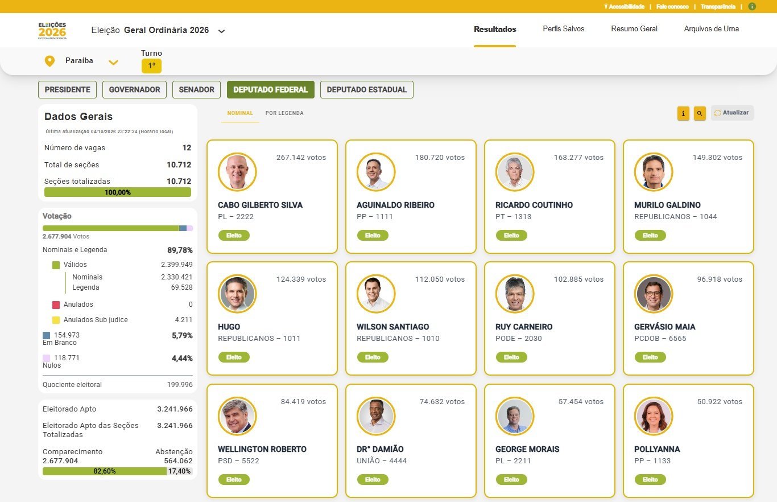Open Gervásio Maia's portrait
This screenshot has height=502, width=777.
[x=654, y=294]
